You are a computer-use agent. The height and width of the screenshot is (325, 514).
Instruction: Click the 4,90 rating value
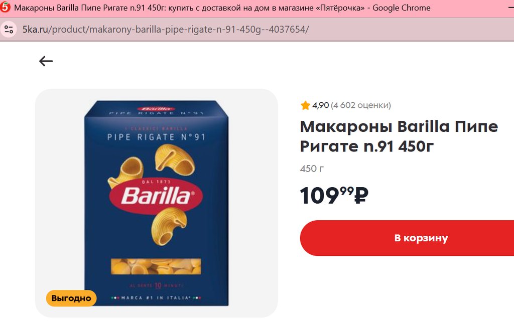321,105
